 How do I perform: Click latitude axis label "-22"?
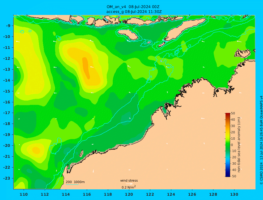(7, 168)
